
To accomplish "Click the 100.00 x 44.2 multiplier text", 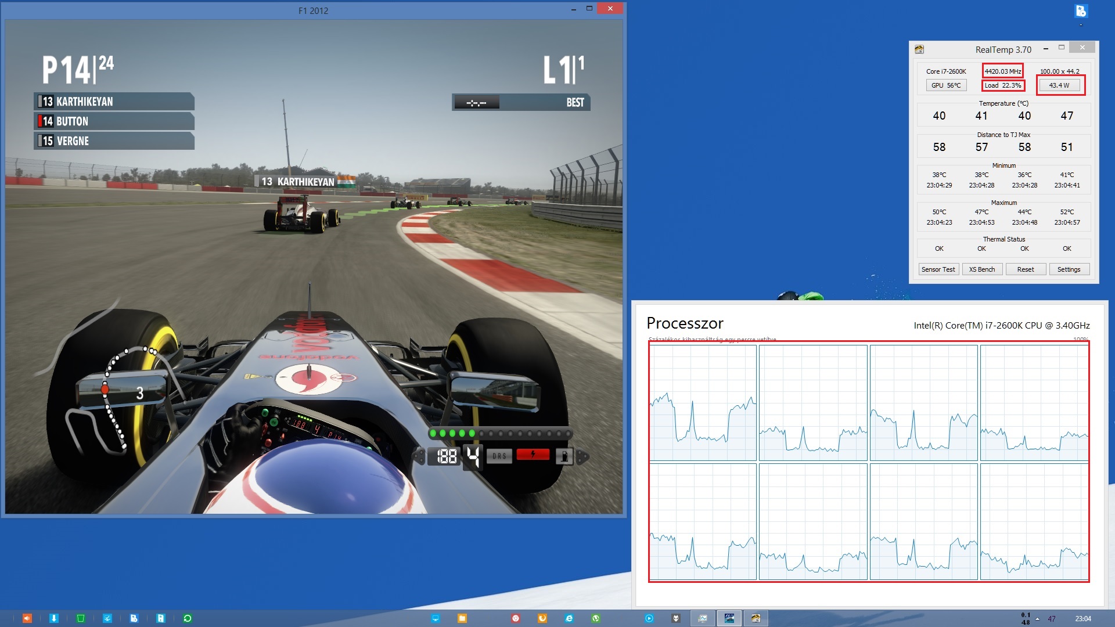I will coord(1060,71).
